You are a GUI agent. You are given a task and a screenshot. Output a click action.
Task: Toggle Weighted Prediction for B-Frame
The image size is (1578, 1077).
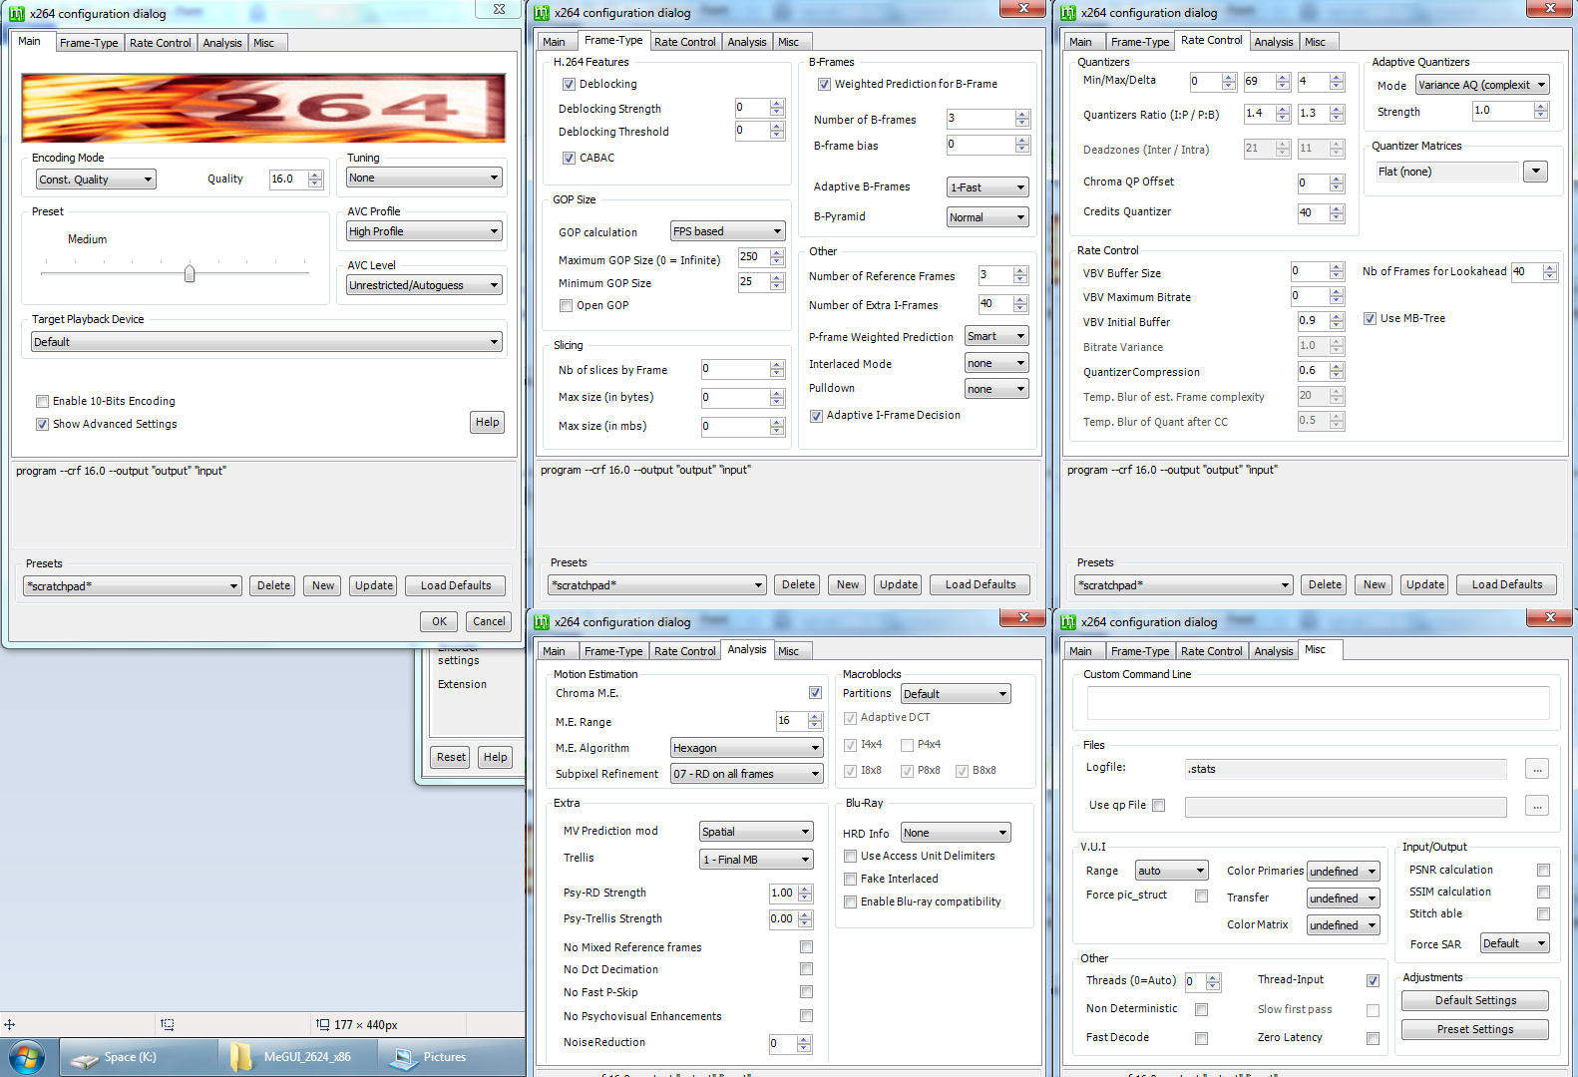coord(824,85)
